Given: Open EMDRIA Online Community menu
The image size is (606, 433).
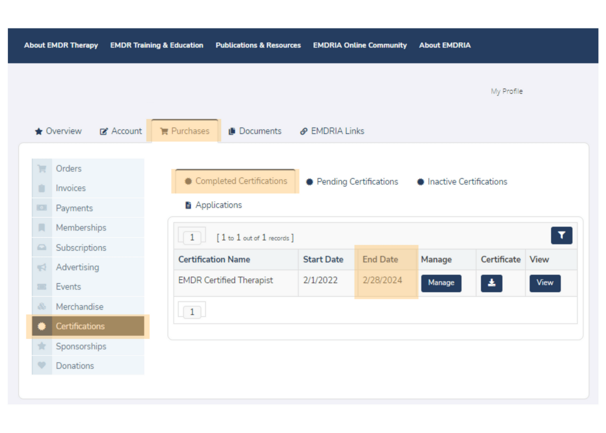Looking at the screenshot, I should 360,45.
